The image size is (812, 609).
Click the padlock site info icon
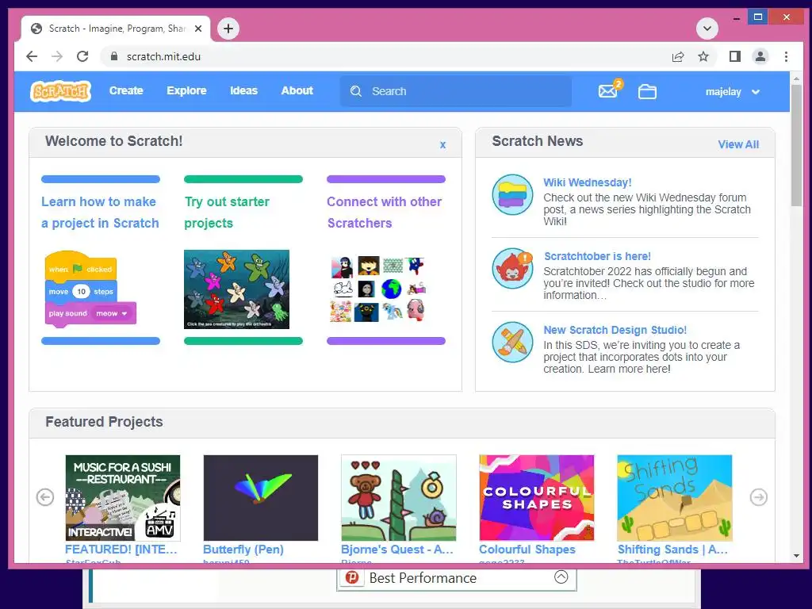pyautogui.click(x=115, y=56)
